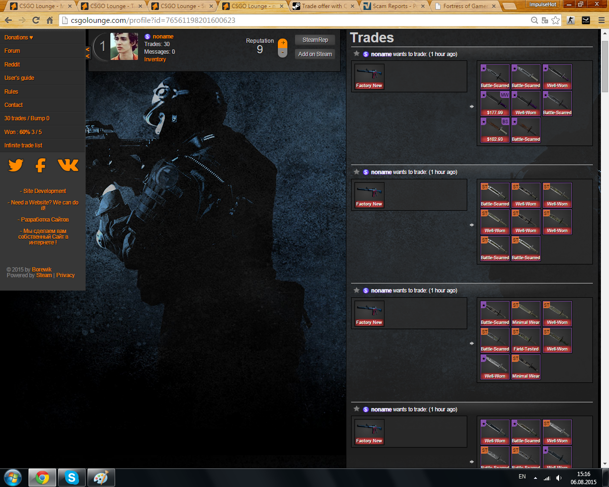This screenshot has width=609, height=487.
Task: Open the VK social icon
Action: (x=68, y=165)
